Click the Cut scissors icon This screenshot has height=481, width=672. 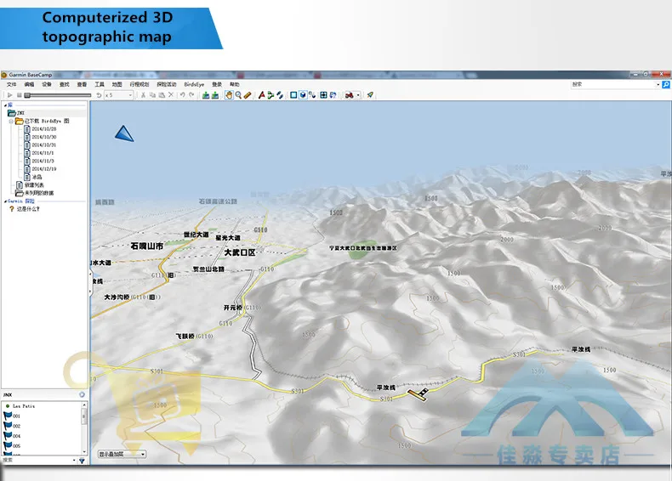click(143, 95)
